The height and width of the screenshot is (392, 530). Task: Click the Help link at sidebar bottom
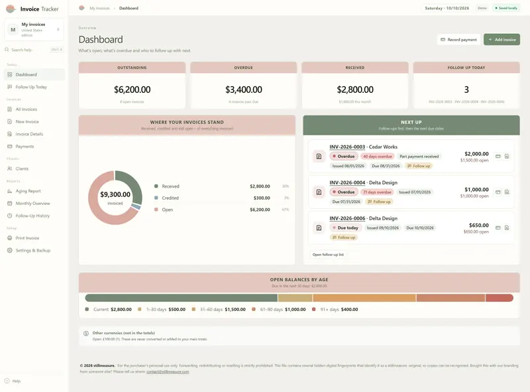click(x=13, y=381)
